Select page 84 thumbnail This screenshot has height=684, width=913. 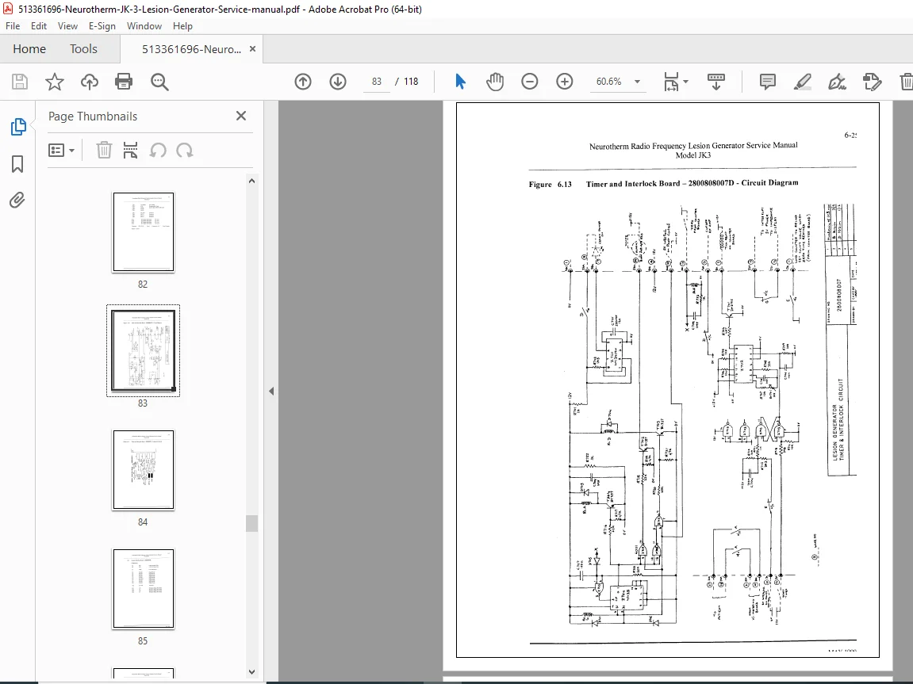point(144,470)
